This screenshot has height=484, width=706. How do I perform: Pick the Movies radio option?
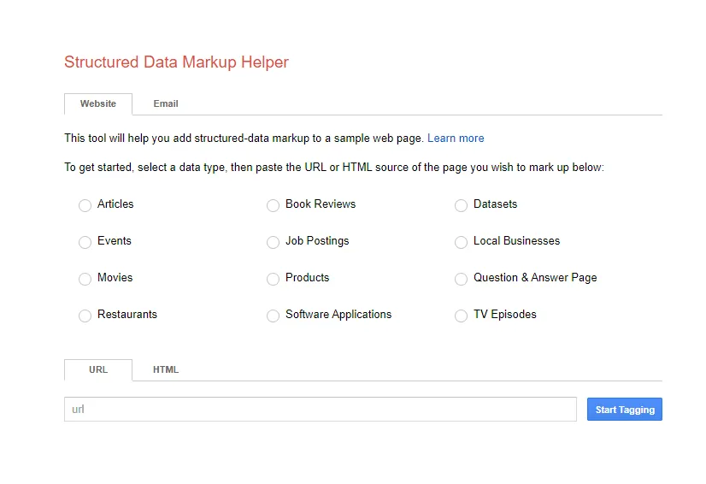pyautogui.click(x=85, y=279)
